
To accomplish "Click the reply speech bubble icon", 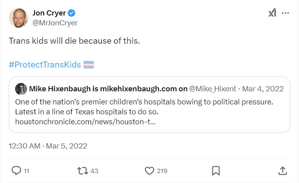I will tap(16, 171).
